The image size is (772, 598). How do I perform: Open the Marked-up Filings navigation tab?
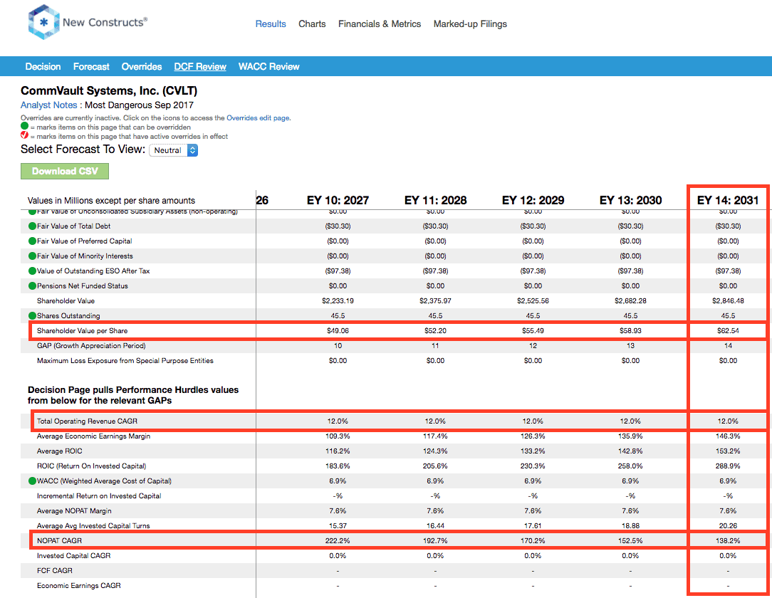point(470,23)
